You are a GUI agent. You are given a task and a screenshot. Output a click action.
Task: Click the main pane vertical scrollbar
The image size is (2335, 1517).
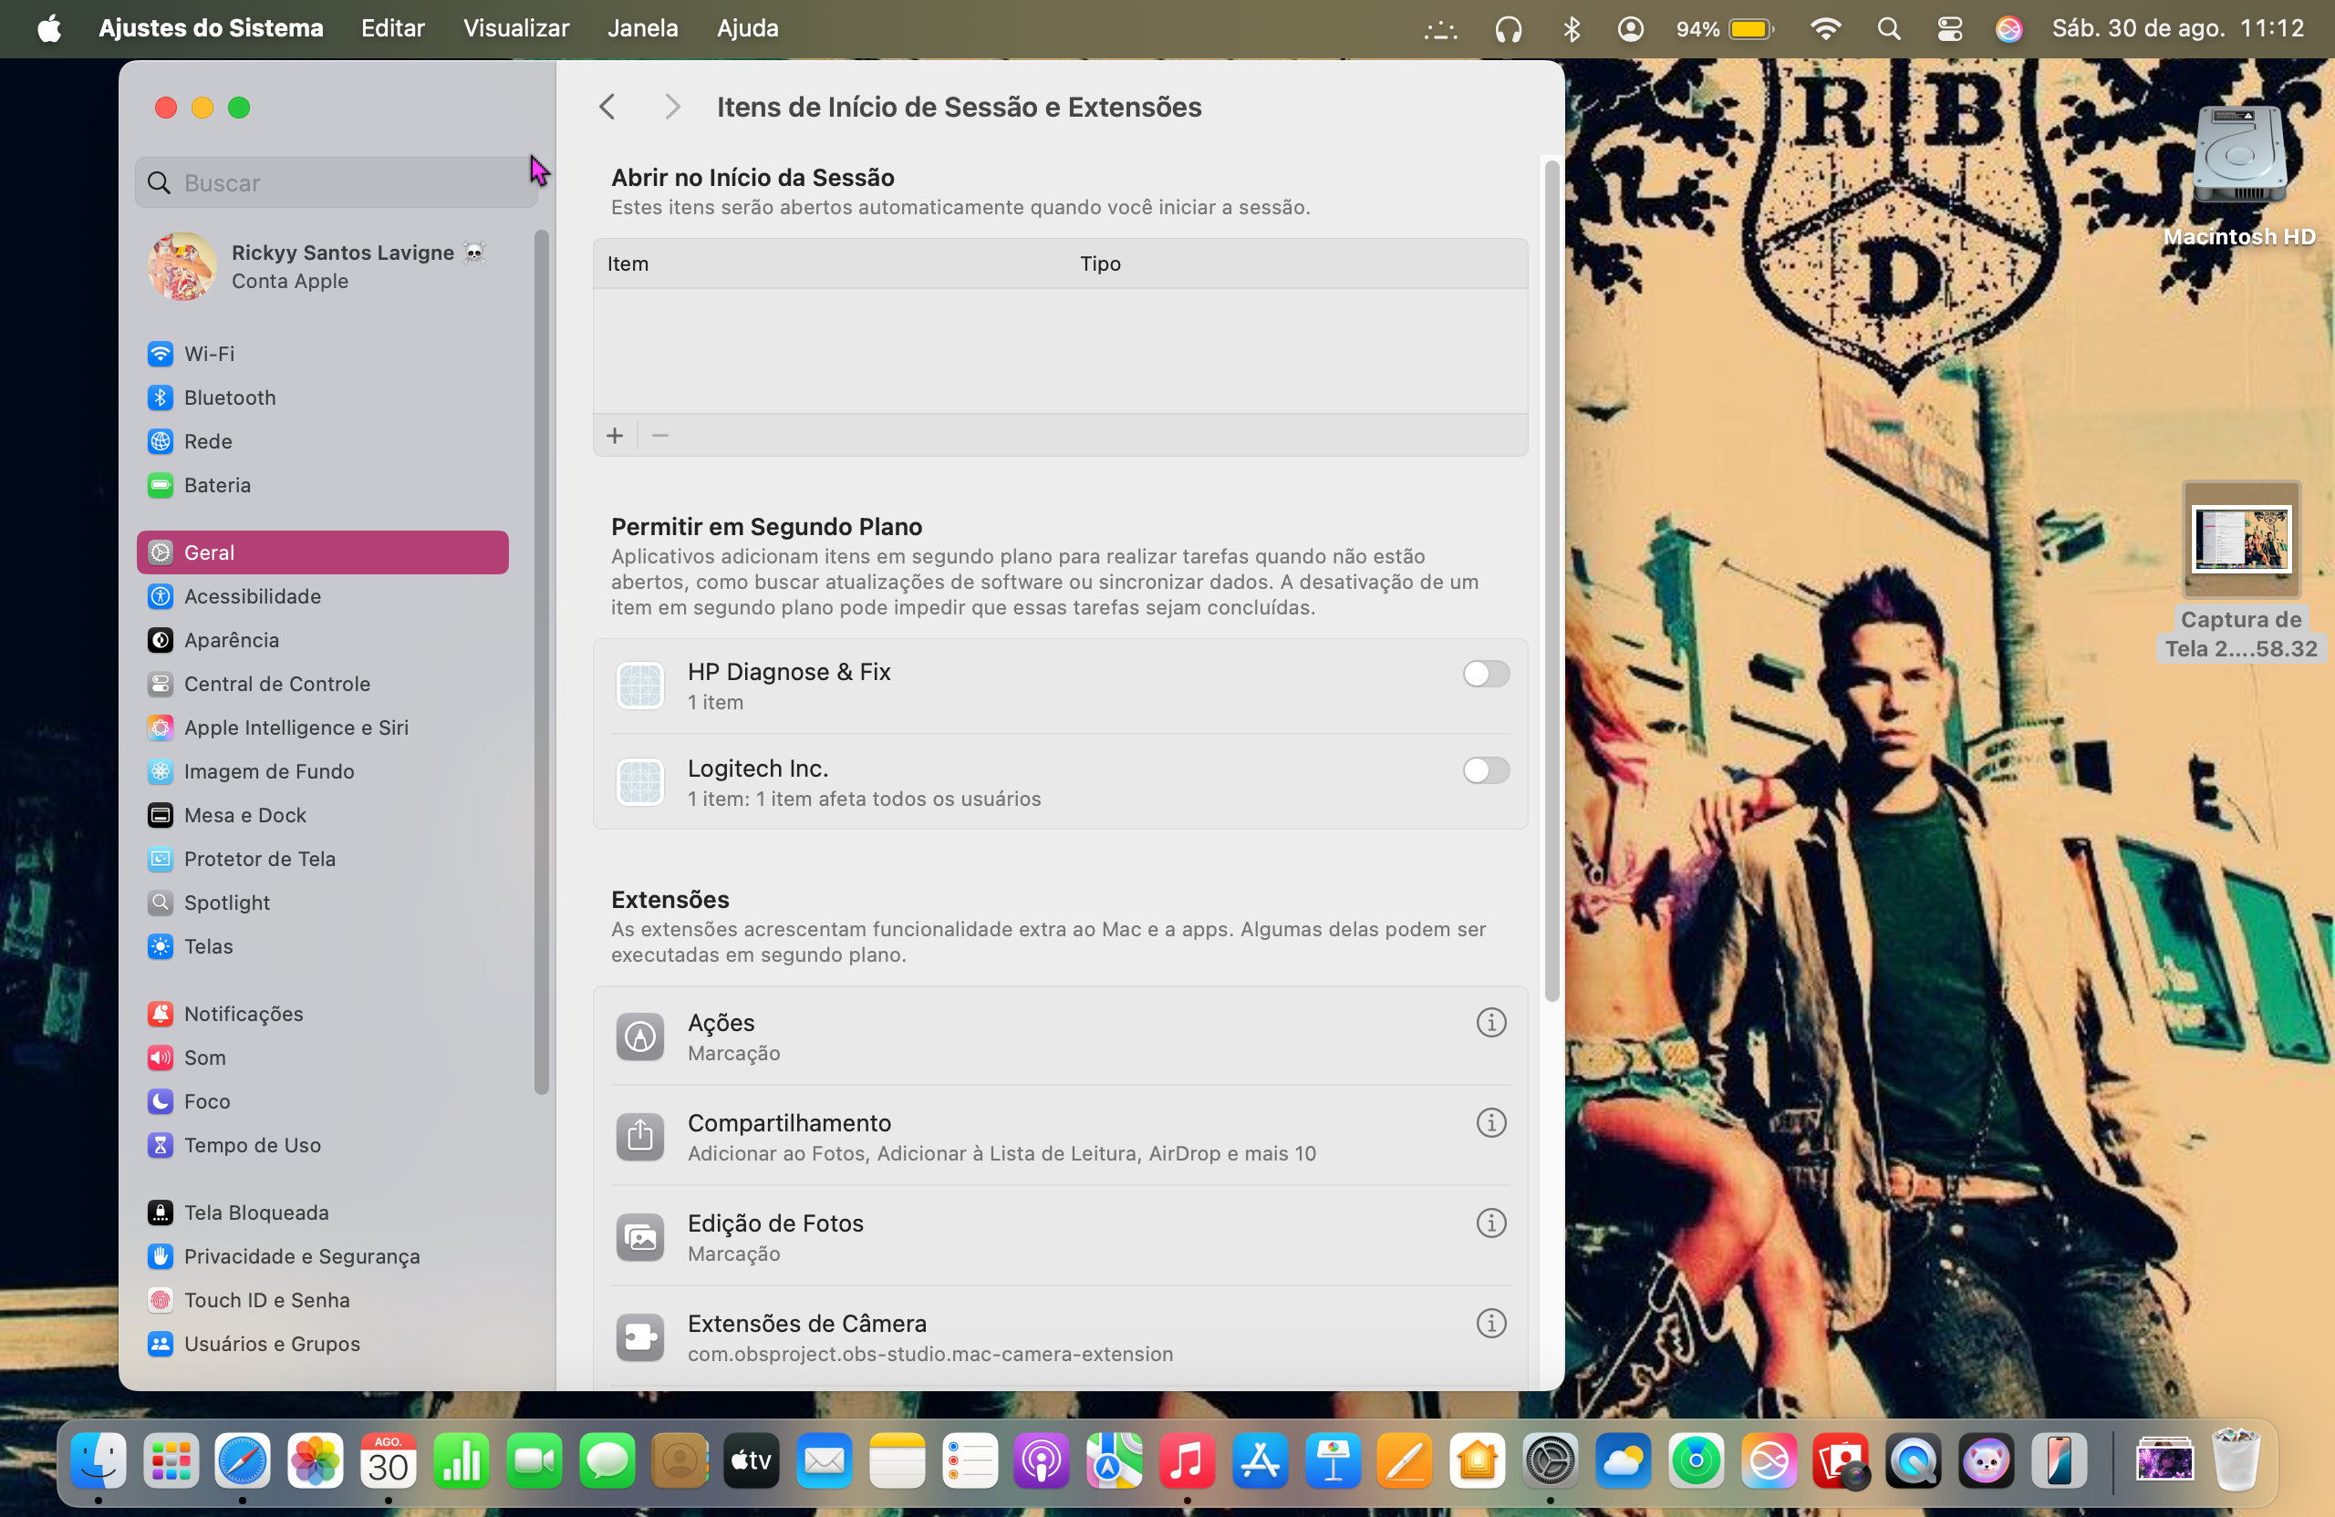click(1551, 579)
